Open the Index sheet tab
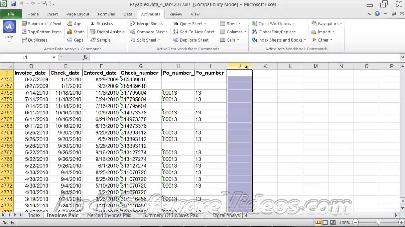405x227 pixels. coord(34,215)
